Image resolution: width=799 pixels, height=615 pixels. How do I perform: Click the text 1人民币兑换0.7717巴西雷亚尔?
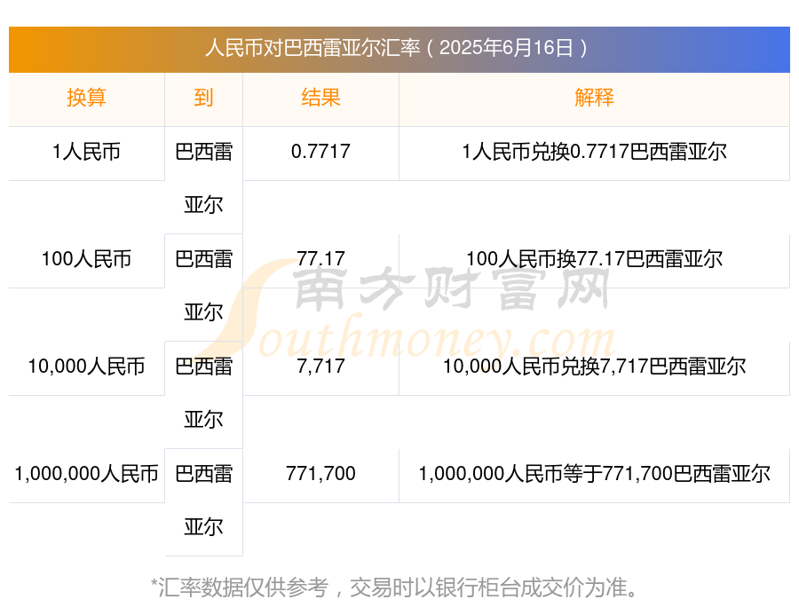pyautogui.click(x=594, y=152)
